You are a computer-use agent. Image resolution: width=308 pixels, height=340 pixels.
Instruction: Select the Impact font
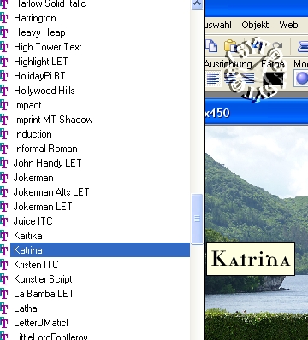coord(27,105)
